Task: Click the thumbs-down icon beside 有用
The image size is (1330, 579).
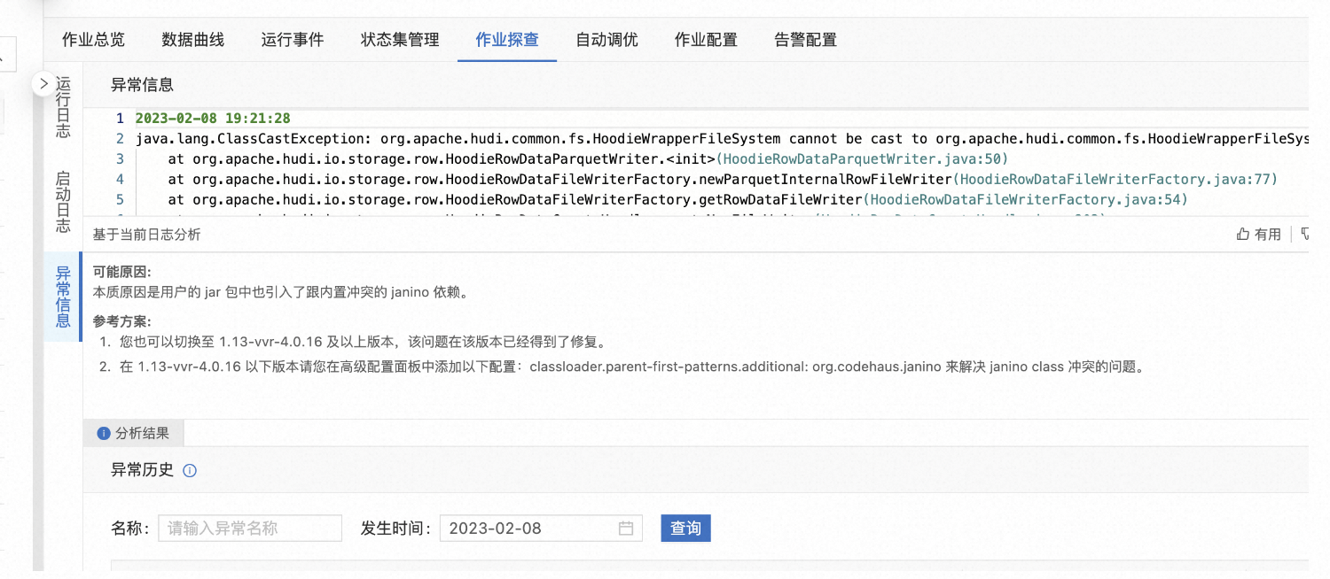Action: [x=1304, y=234]
